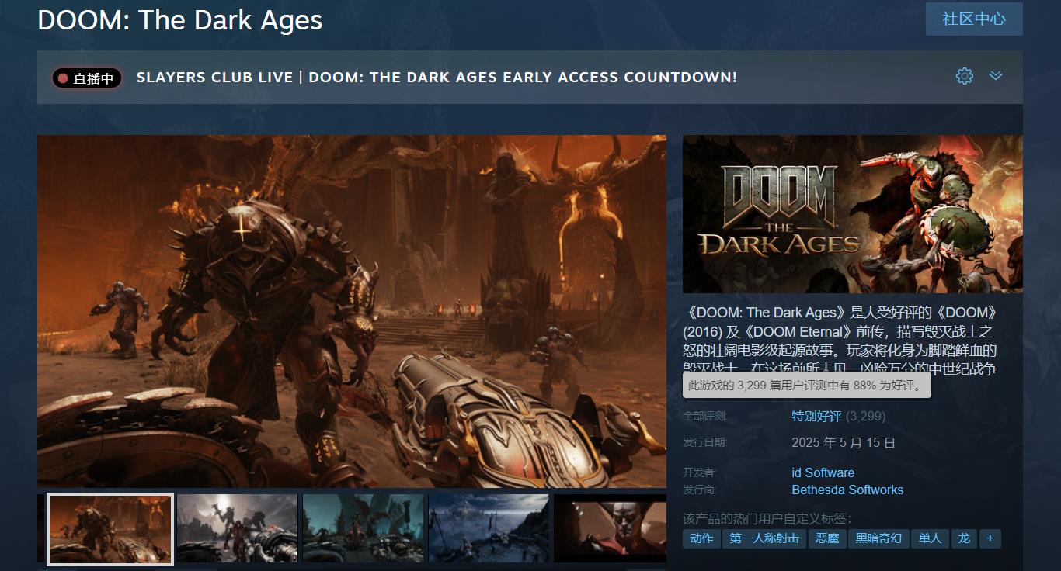Select the 动作 tag
Image resolution: width=1061 pixels, height=571 pixels.
(701, 538)
